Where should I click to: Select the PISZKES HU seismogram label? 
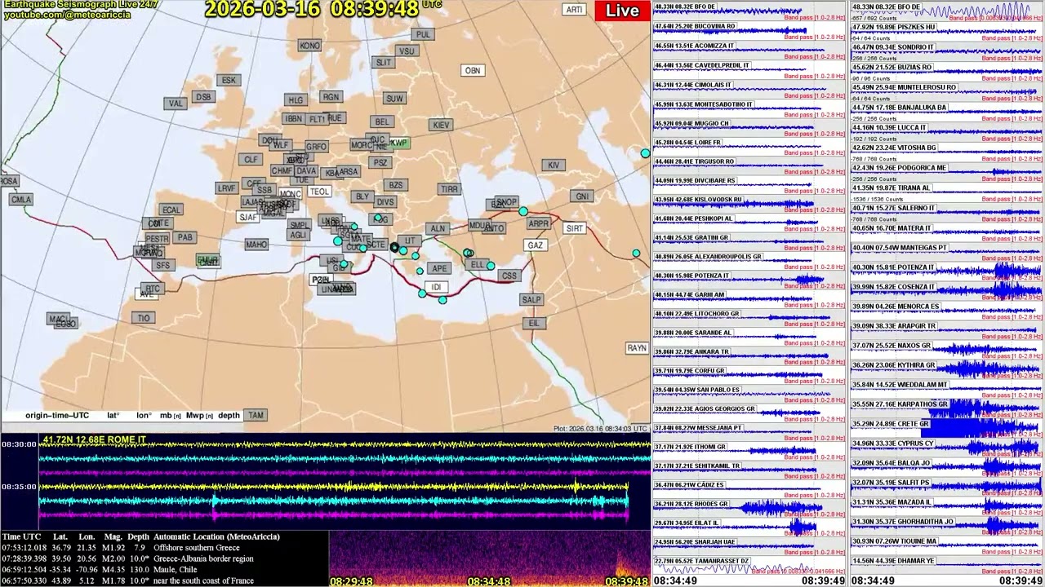(893, 27)
